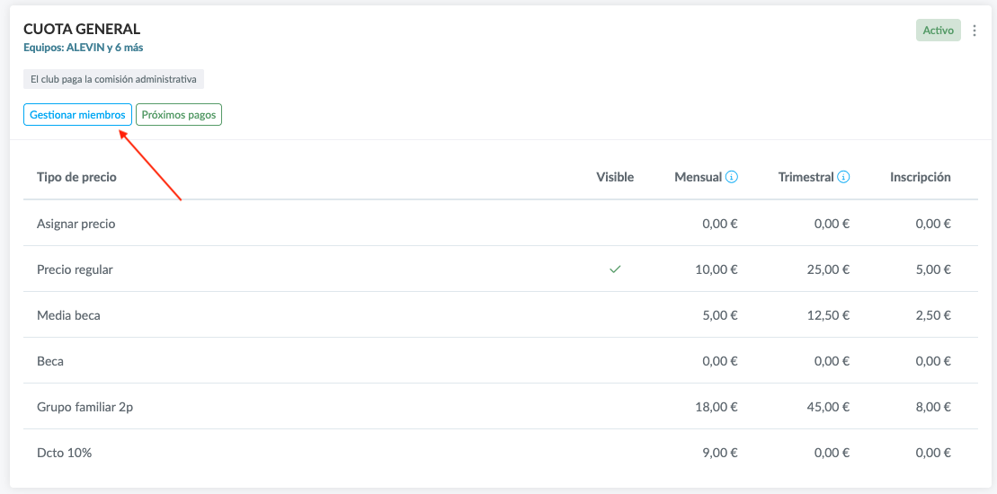Select the Dcto 10% row
Image resolution: width=997 pixels, height=494 pixels.
[x=64, y=453]
